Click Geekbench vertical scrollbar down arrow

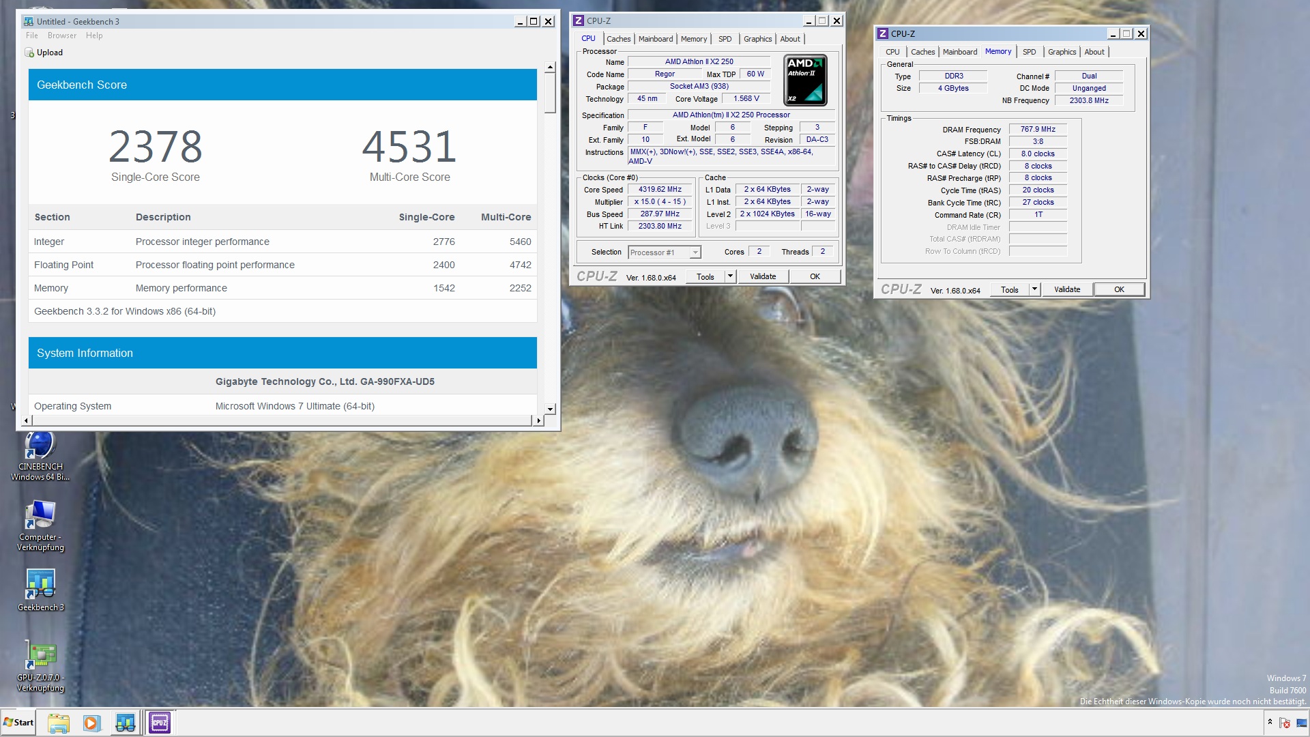coord(550,409)
